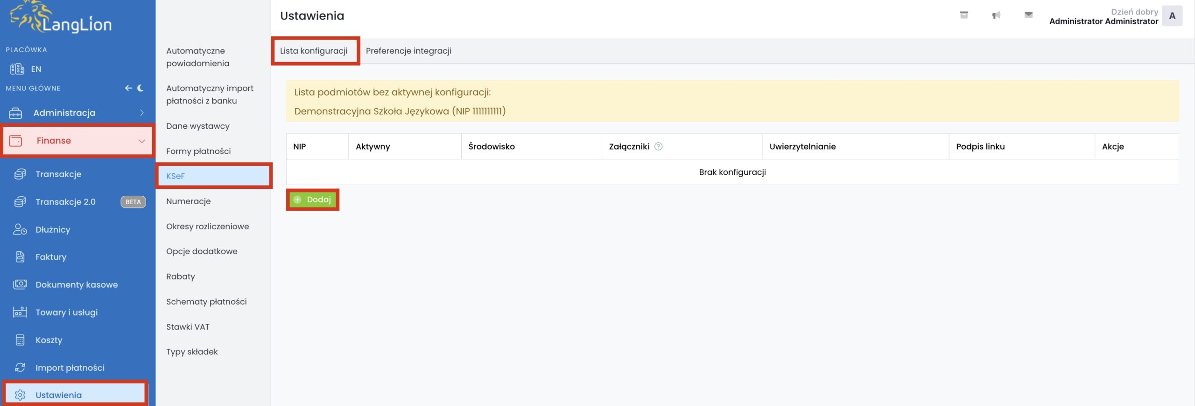The image size is (1195, 406).
Task: Open Stawki VAT settings
Action: click(x=188, y=327)
